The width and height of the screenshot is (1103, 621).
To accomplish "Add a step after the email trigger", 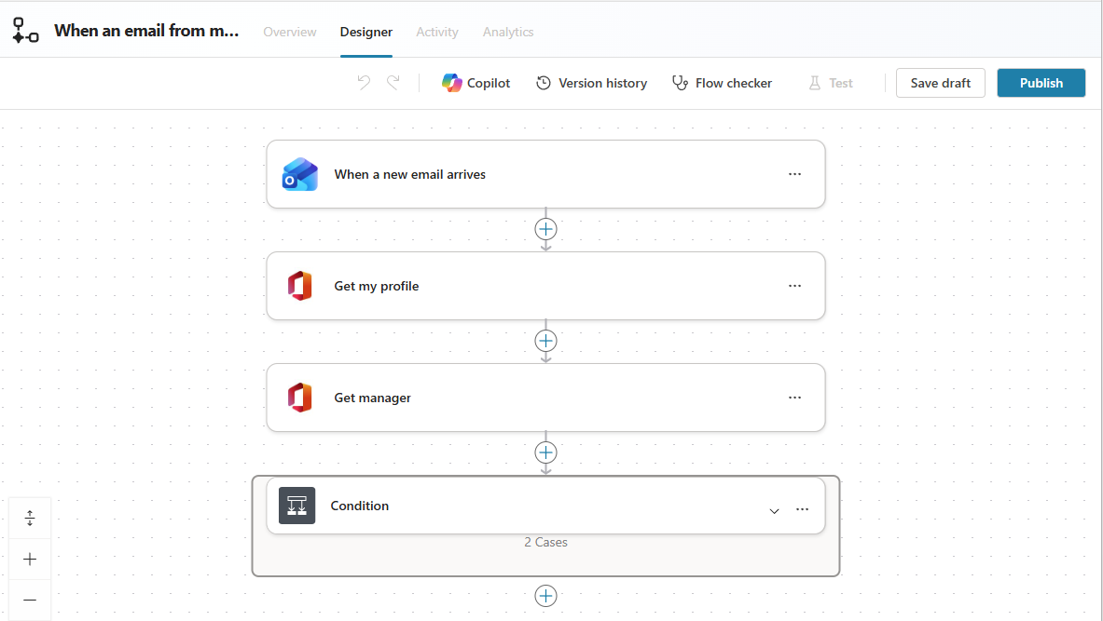I will click(x=545, y=229).
